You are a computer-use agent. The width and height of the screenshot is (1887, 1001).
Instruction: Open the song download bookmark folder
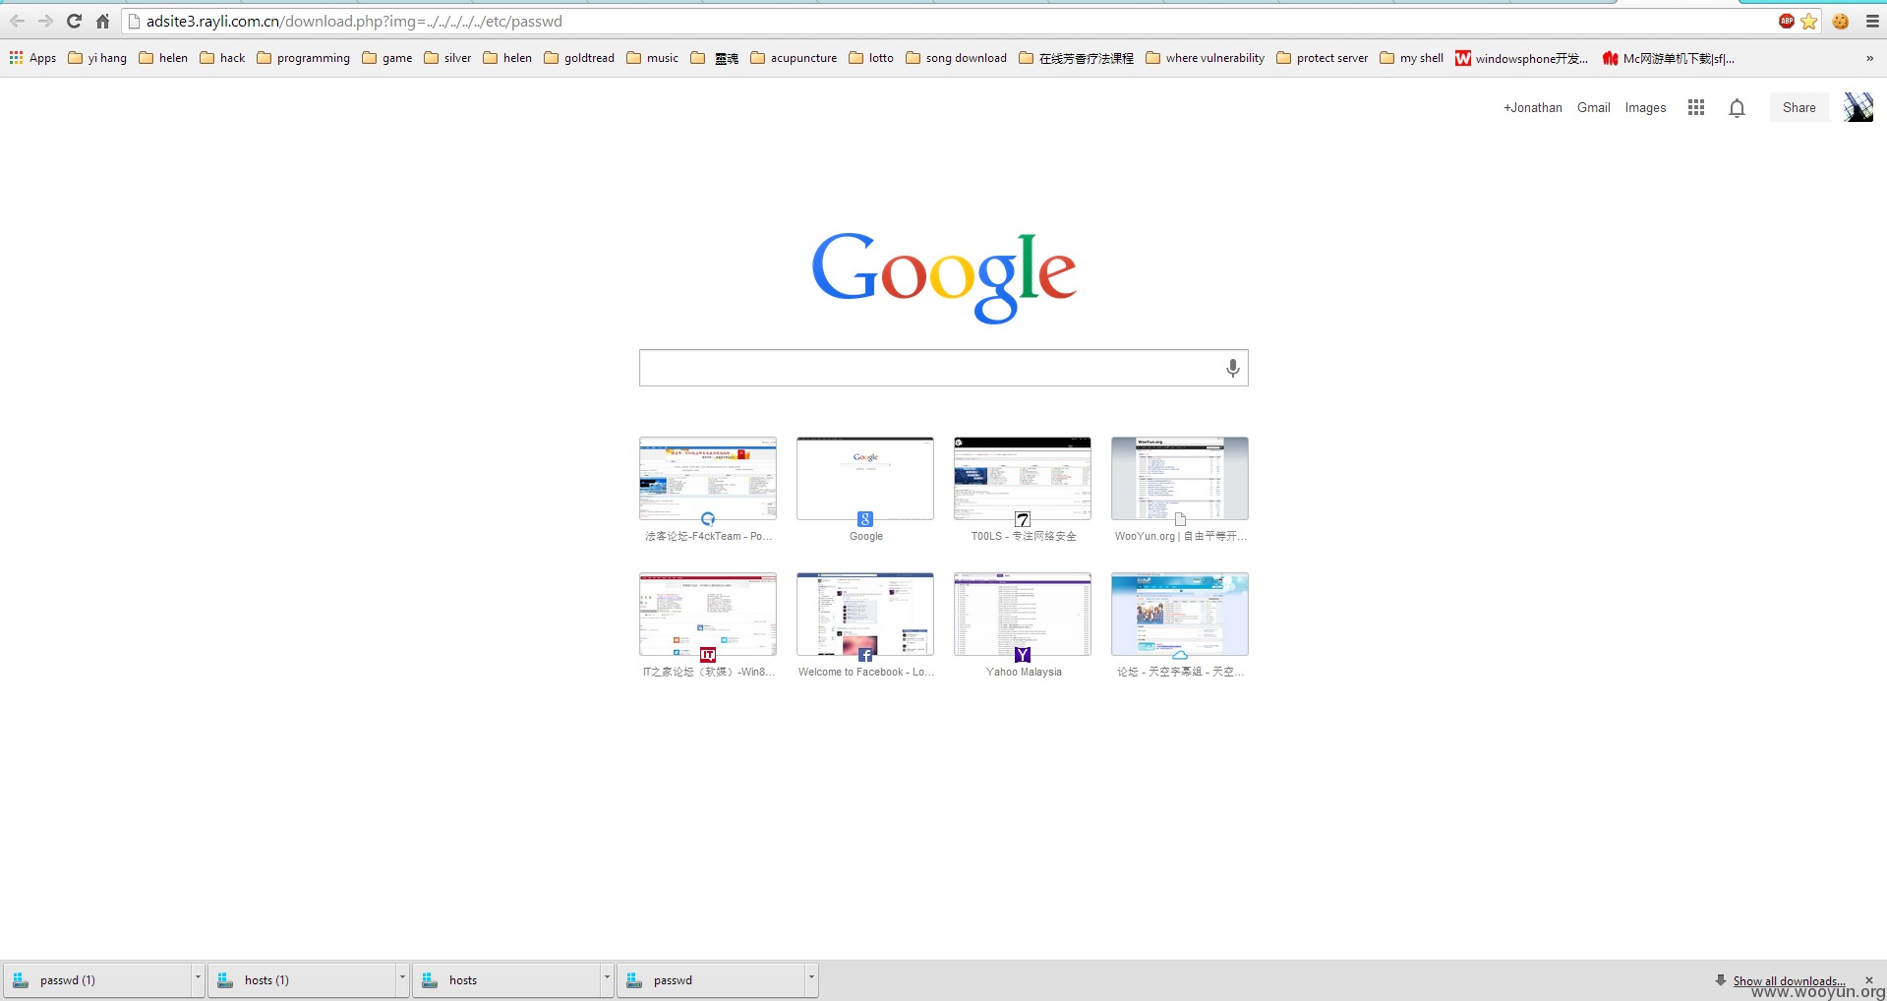click(957, 58)
